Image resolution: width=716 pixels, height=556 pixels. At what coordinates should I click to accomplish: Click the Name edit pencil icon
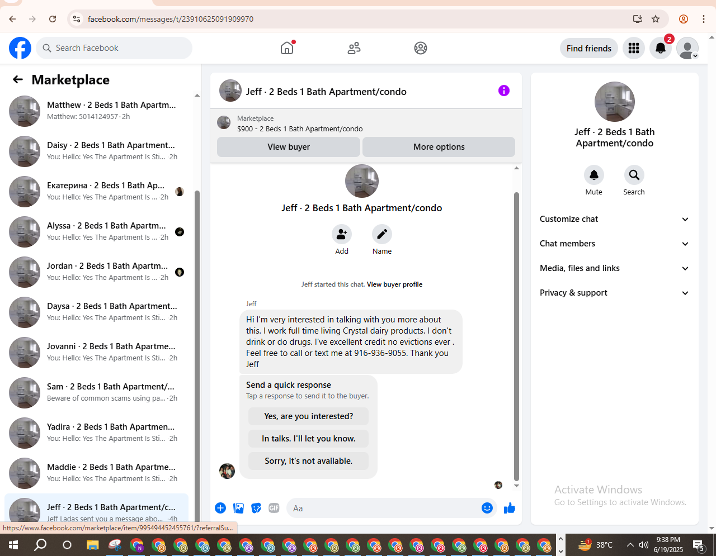382,234
